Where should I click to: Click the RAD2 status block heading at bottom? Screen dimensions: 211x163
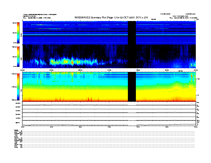16,130
